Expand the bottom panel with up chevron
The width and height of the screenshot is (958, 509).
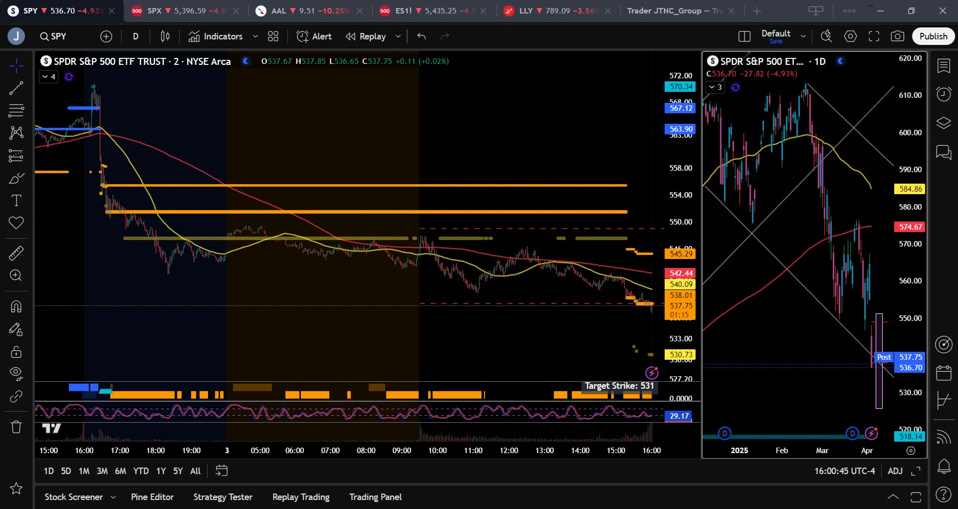(893, 497)
